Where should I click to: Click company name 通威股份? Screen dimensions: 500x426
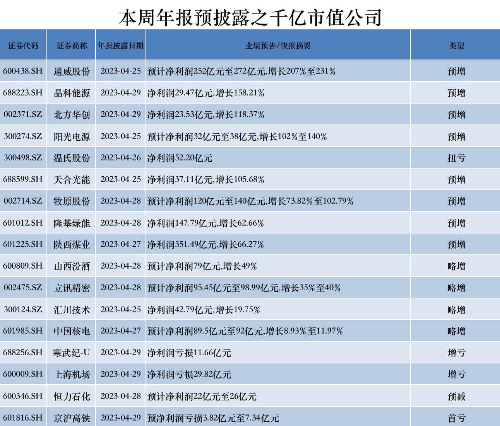click(x=72, y=71)
